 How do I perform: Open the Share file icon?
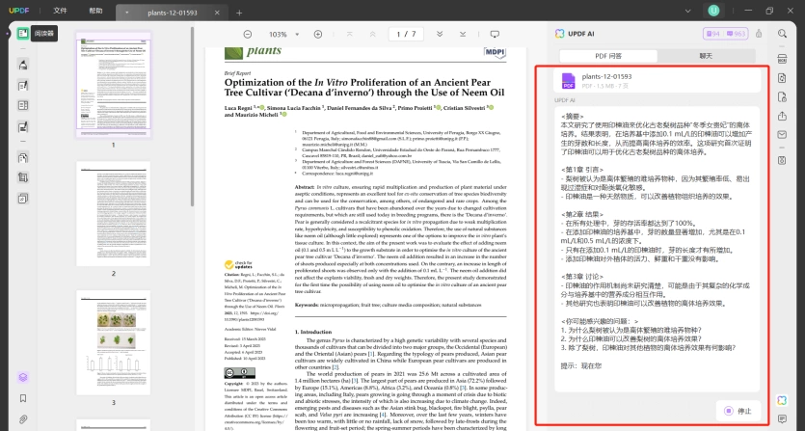pyautogui.click(x=782, y=116)
